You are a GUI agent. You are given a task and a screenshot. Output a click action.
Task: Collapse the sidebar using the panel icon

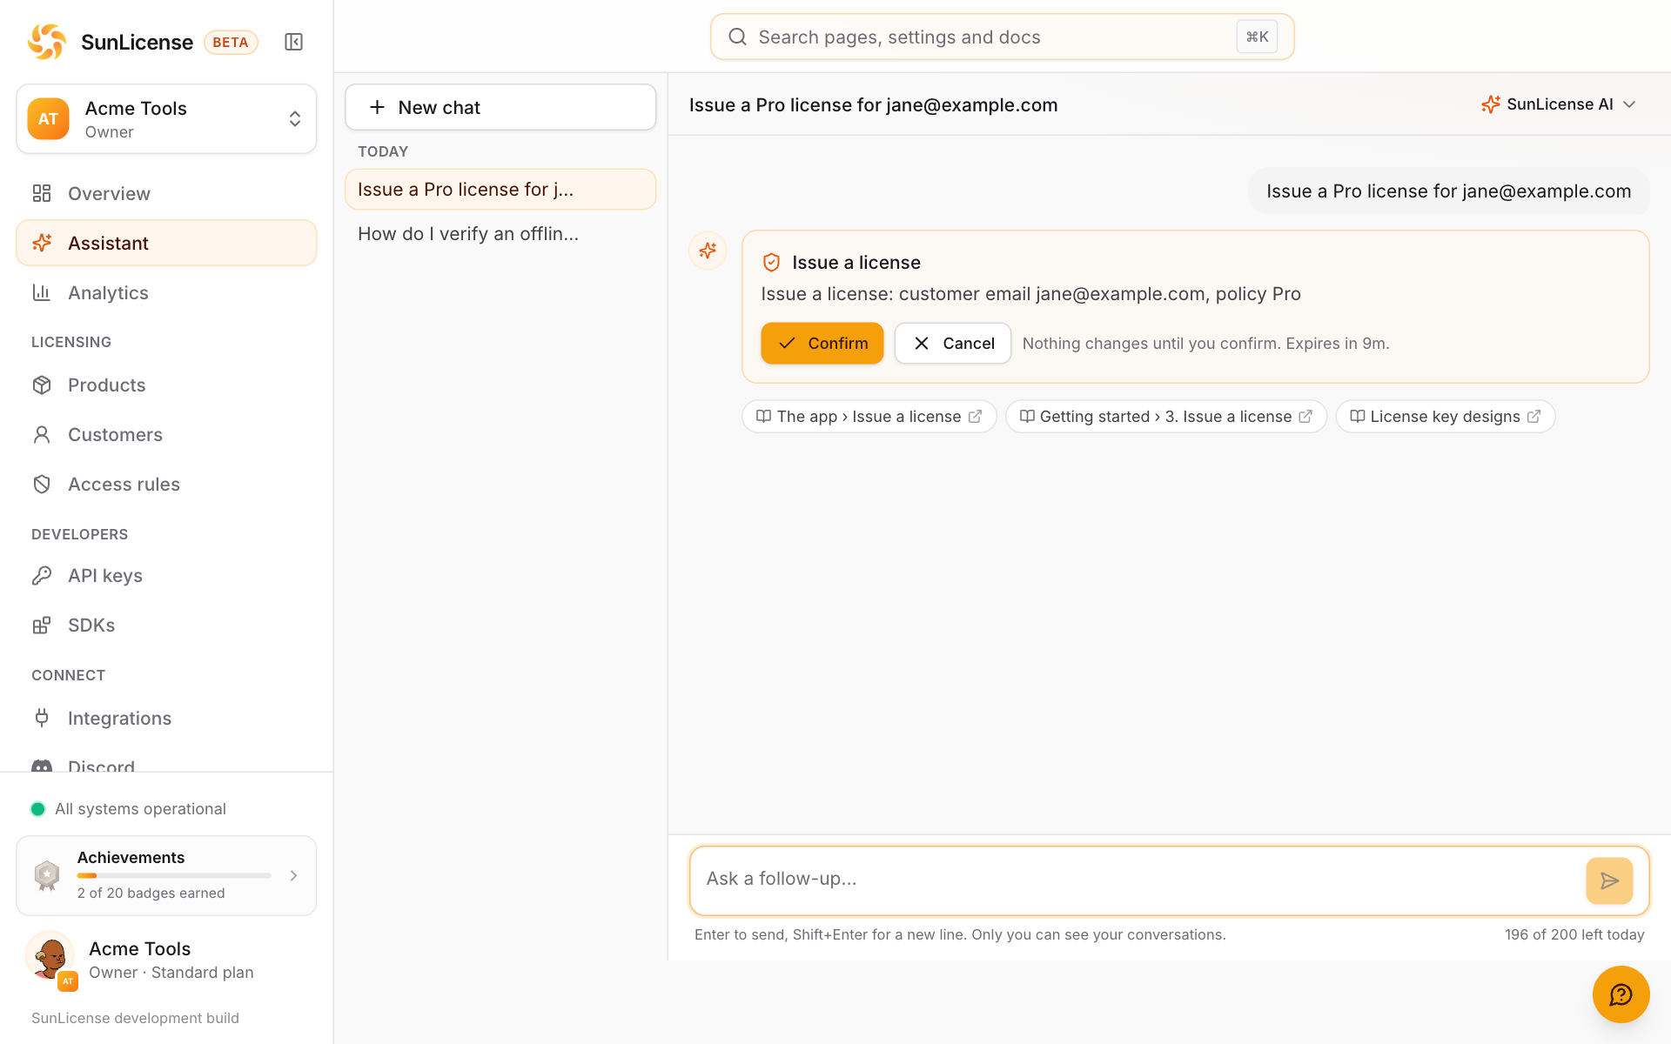293,42
